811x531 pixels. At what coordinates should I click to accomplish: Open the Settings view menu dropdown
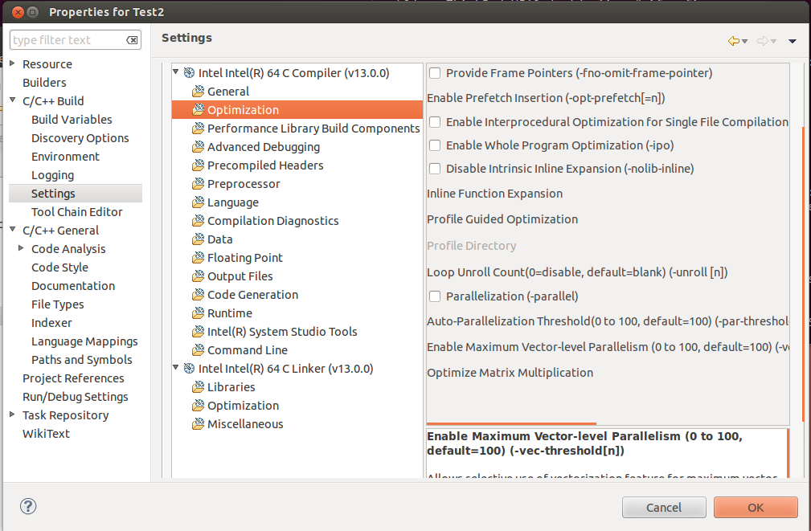pyautogui.click(x=793, y=41)
